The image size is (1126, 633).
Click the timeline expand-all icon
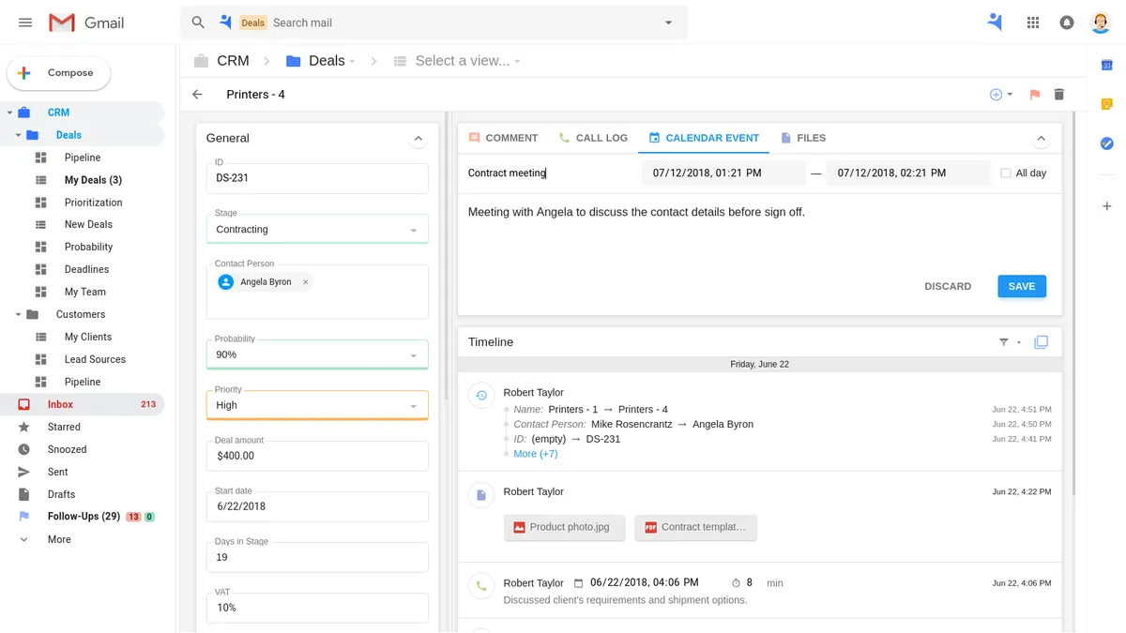pyautogui.click(x=1041, y=342)
